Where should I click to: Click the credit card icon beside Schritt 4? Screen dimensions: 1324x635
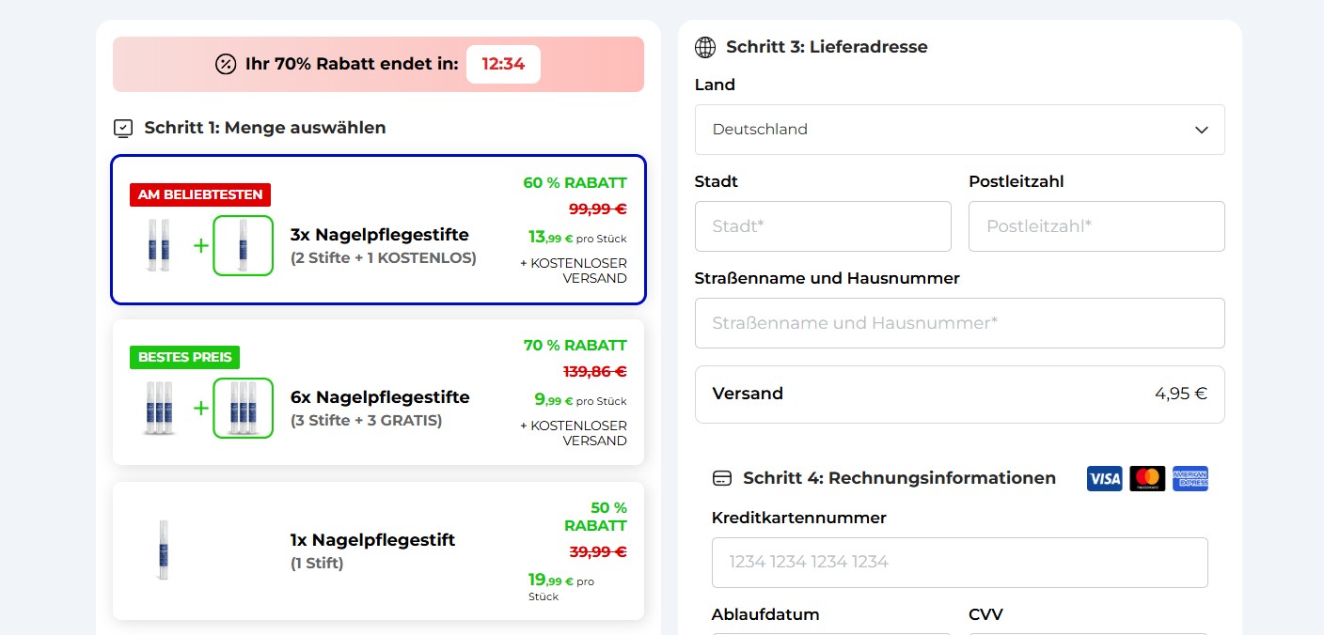[722, 478]
